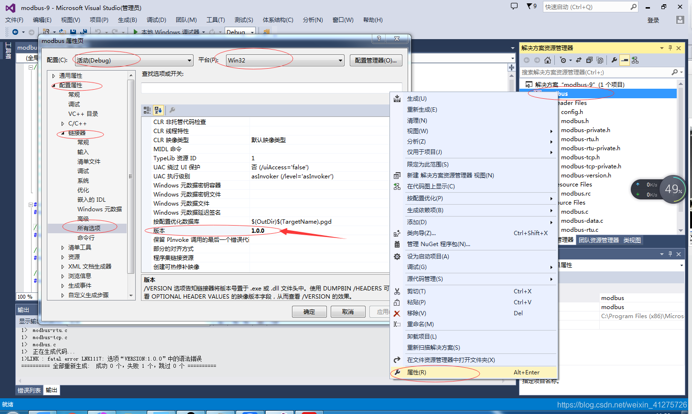This screenshot has width=692, height=414.
Task: Click 登录 sign-in link
Action: (653, 20)
